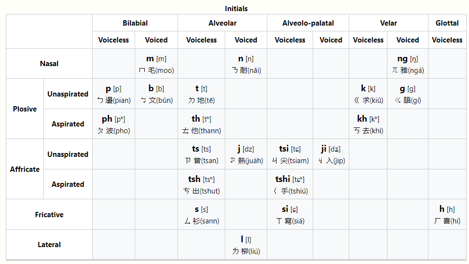The height and width of the screenshot is (264, 469).
Task: Click the m [m] nasal cell
Action: tap(156, 64)
